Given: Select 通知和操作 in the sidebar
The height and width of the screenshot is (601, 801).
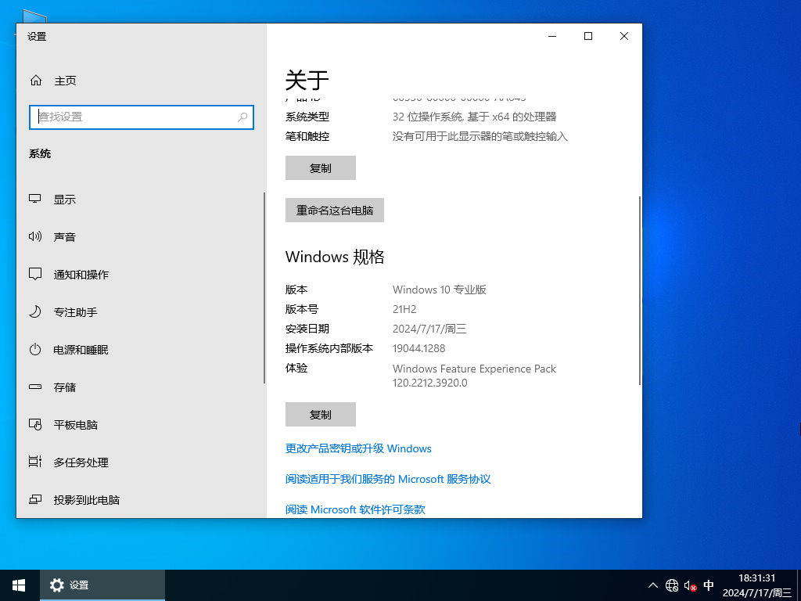Looking at the screenshot, I should click(81, 275).
